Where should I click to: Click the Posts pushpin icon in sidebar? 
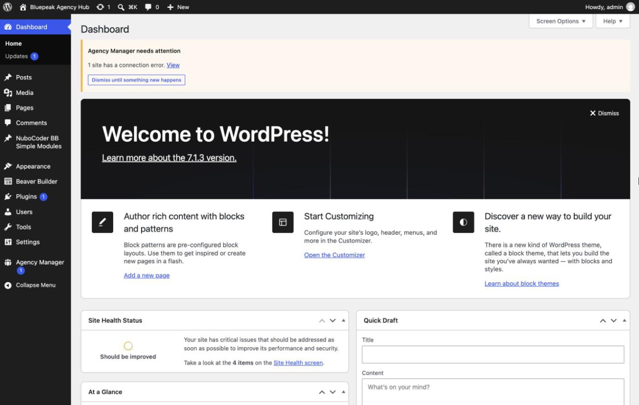8,77
